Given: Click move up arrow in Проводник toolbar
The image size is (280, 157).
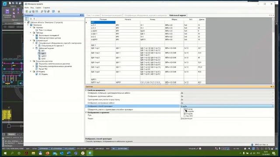Looking at the screenshot, I should point(31,19).
